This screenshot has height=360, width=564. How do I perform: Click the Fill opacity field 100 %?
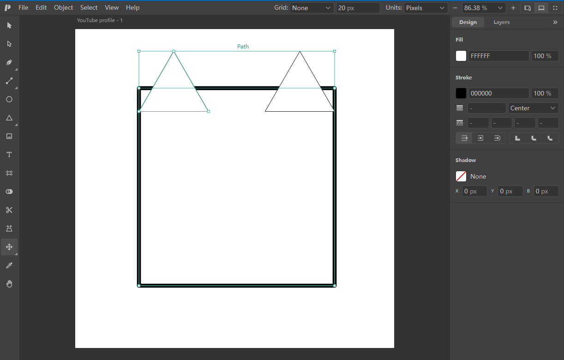pos(545,56)
